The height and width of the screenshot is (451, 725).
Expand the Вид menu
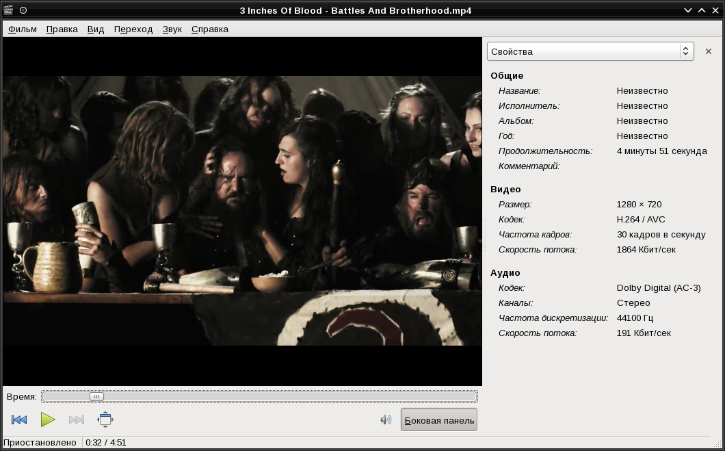click(96, 29)
